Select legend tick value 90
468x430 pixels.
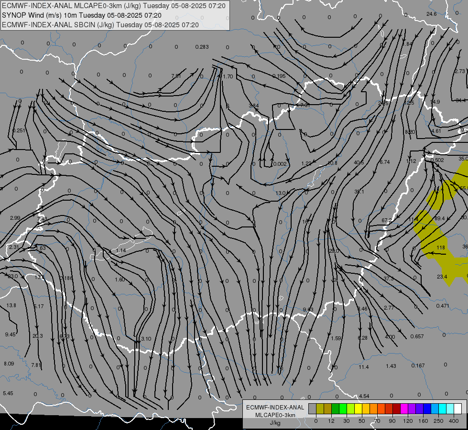(x=392, y=421)
